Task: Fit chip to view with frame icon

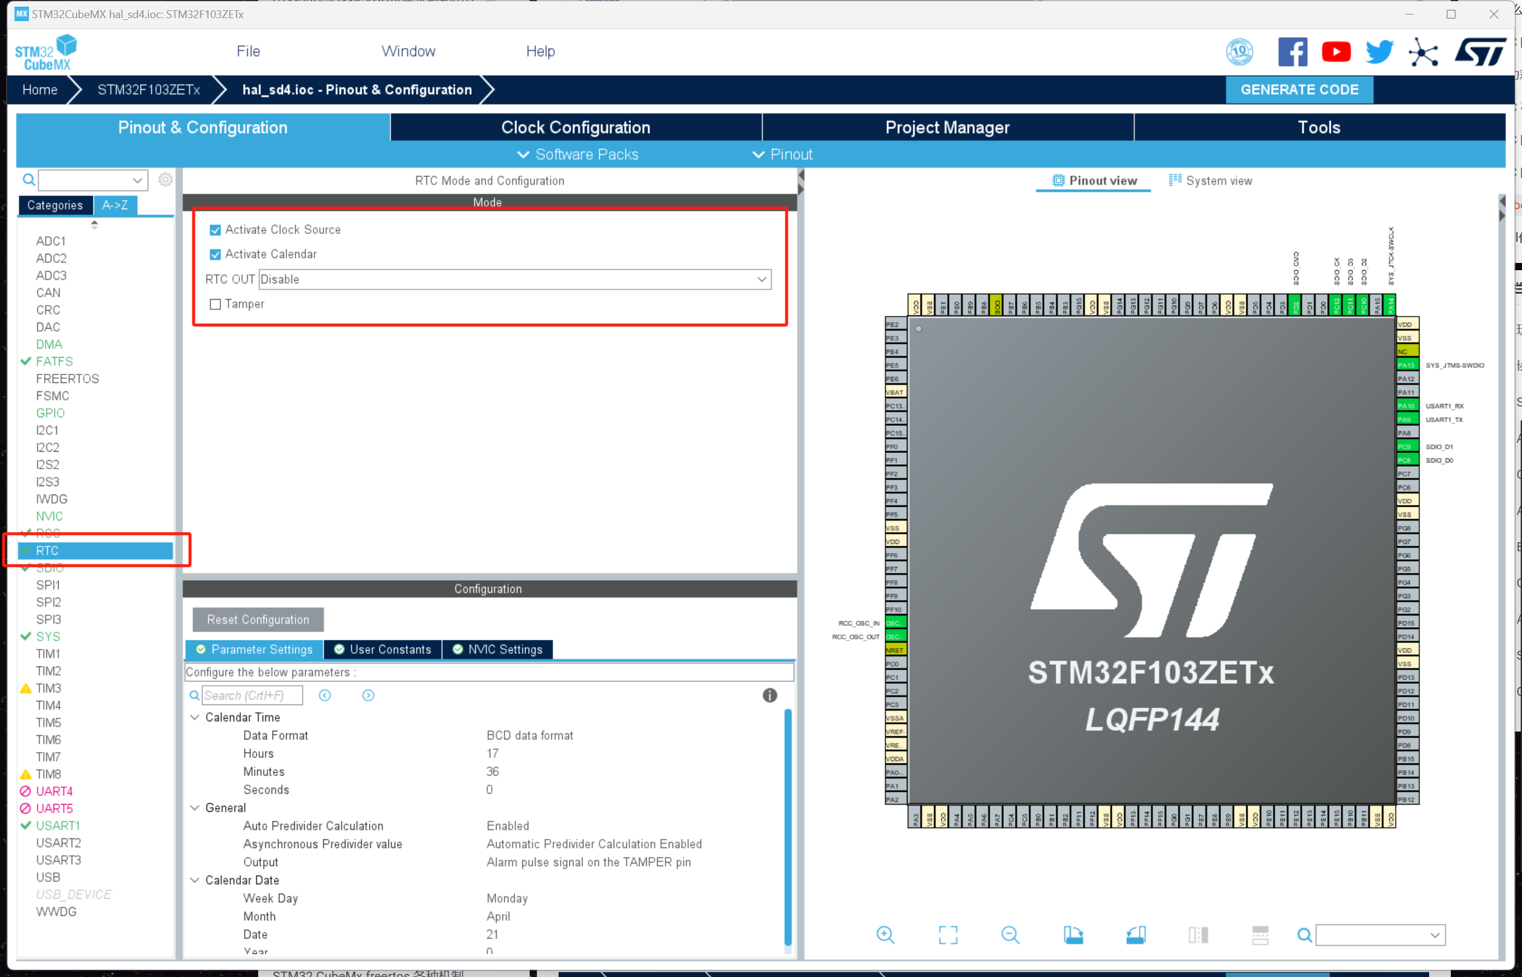Action: 948,935
